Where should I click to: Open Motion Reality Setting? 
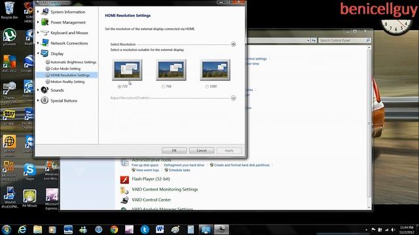pos(67,82)
